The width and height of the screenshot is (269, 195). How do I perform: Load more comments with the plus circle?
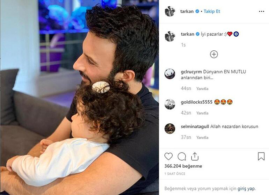[x=214, y=55]
